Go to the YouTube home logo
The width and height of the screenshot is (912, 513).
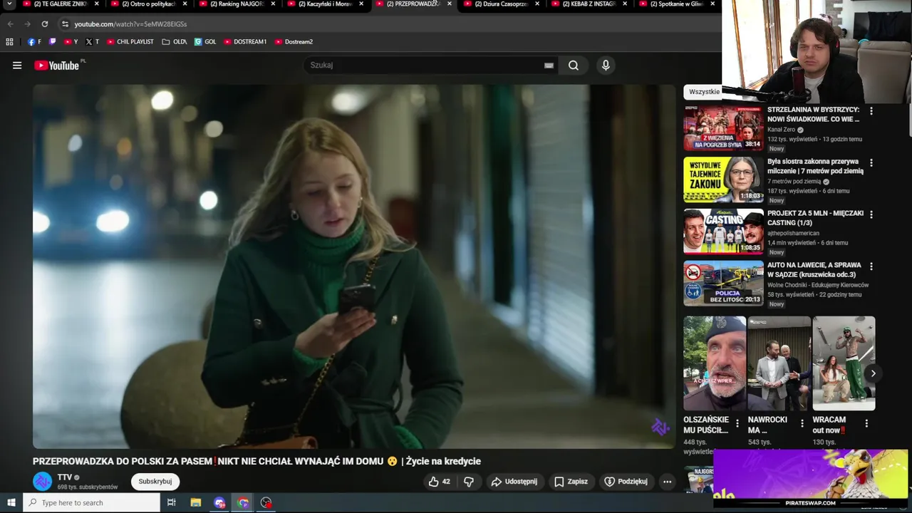coord(57,66)
